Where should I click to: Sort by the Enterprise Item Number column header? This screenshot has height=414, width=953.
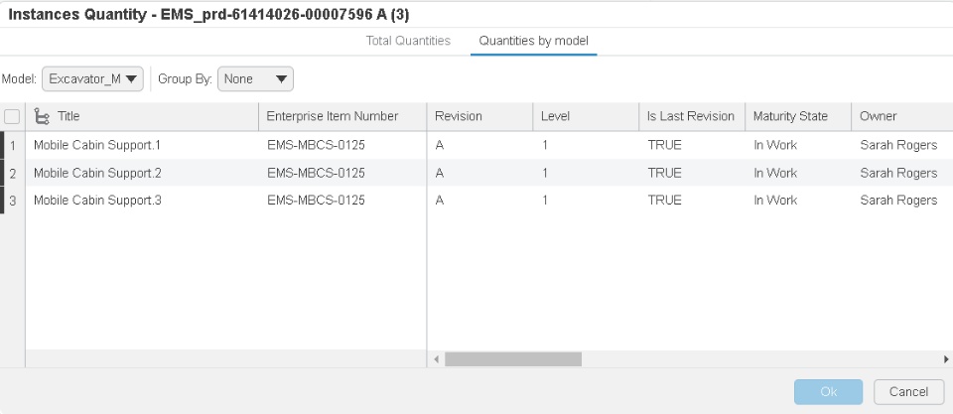point(333,116)
